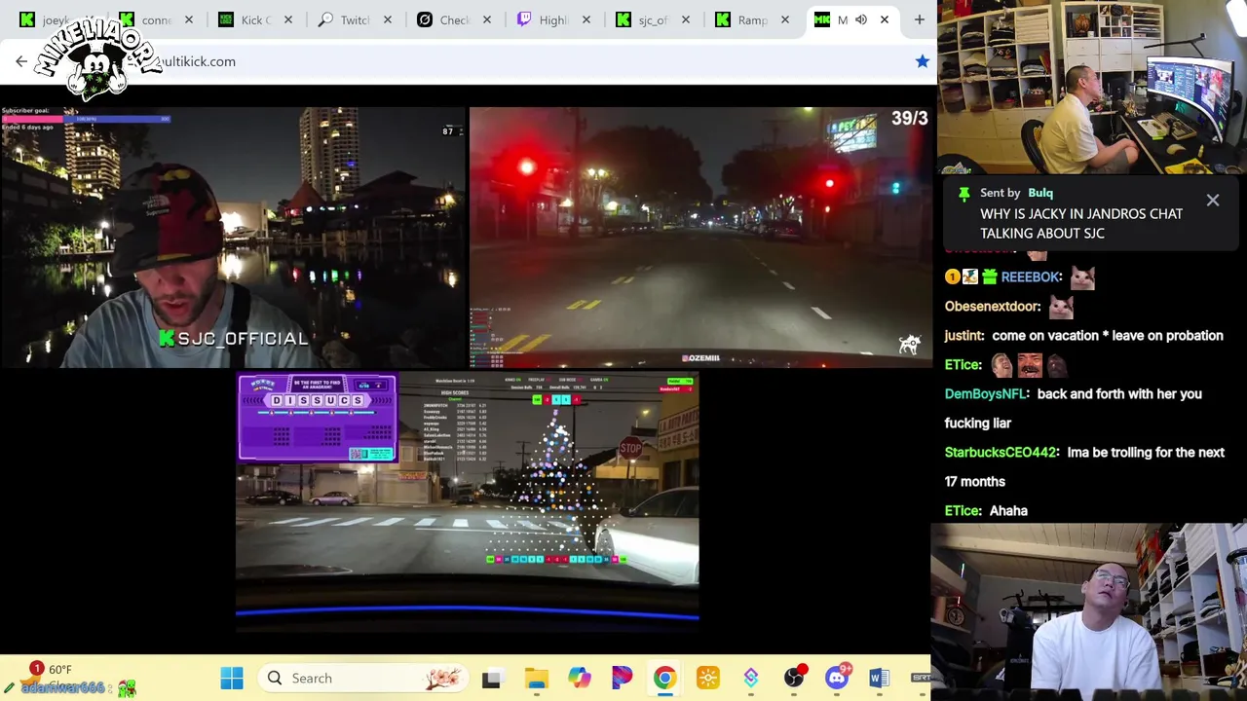Click the blue bookmark star icon

[922, 61]
